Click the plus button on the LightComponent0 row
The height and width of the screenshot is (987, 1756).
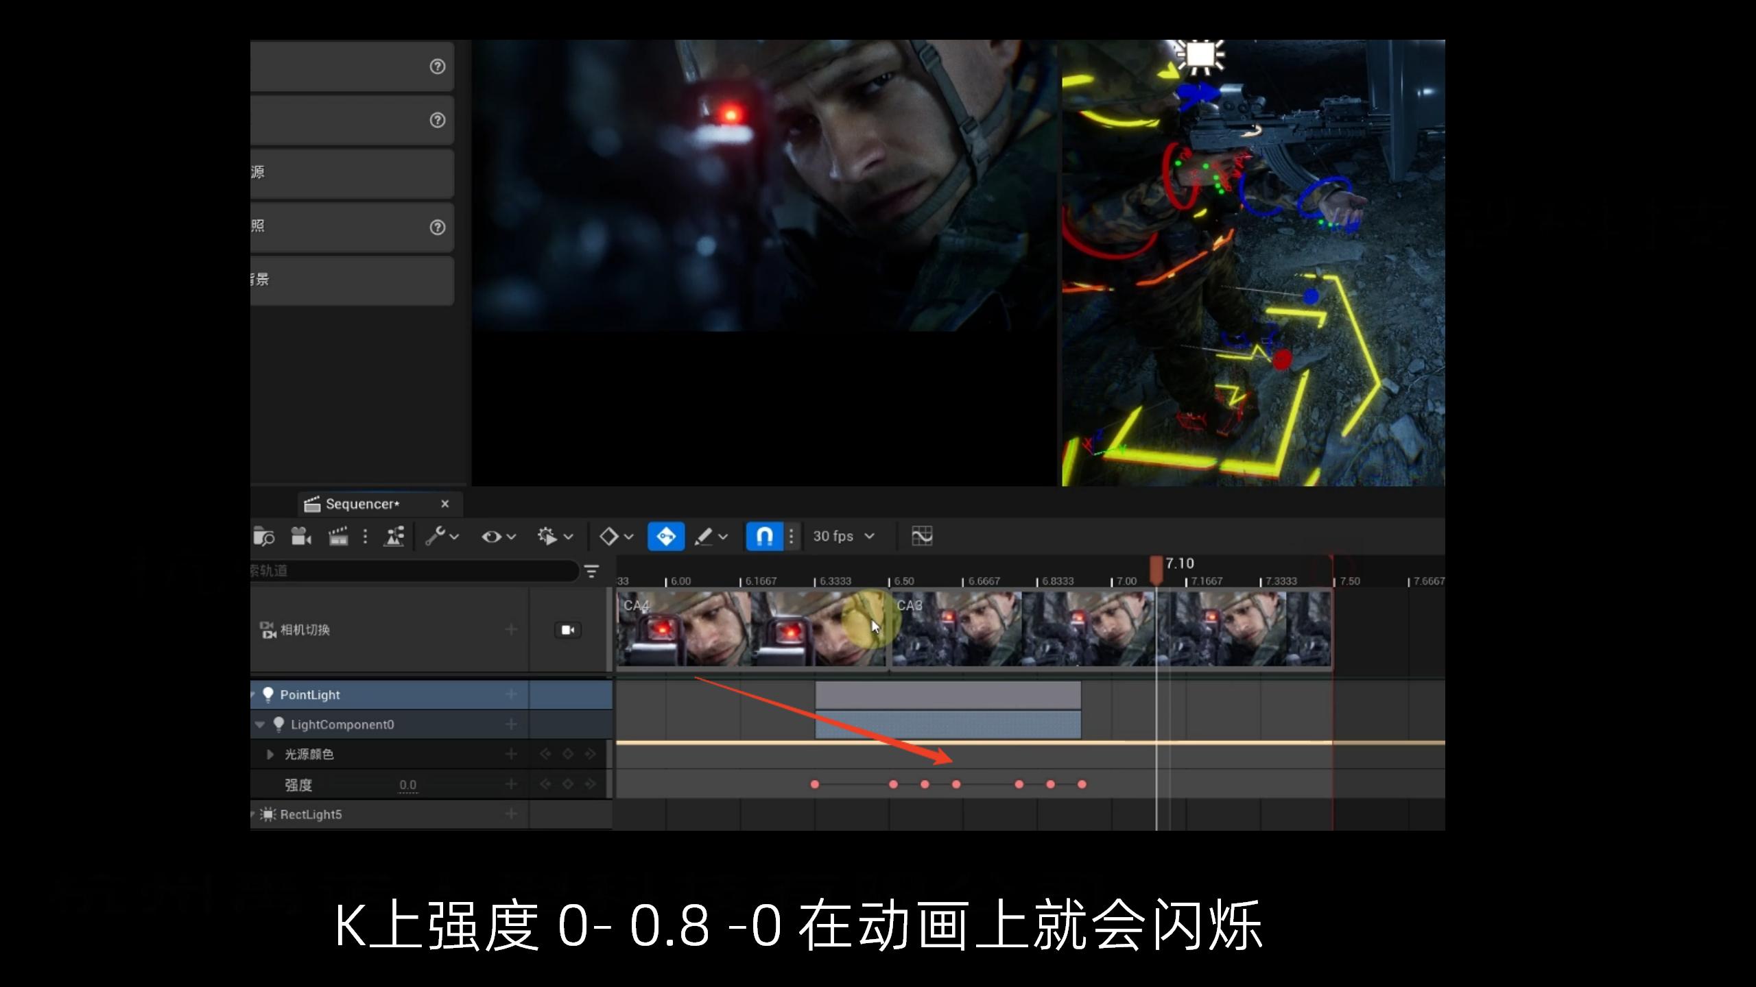pos(511,724)
